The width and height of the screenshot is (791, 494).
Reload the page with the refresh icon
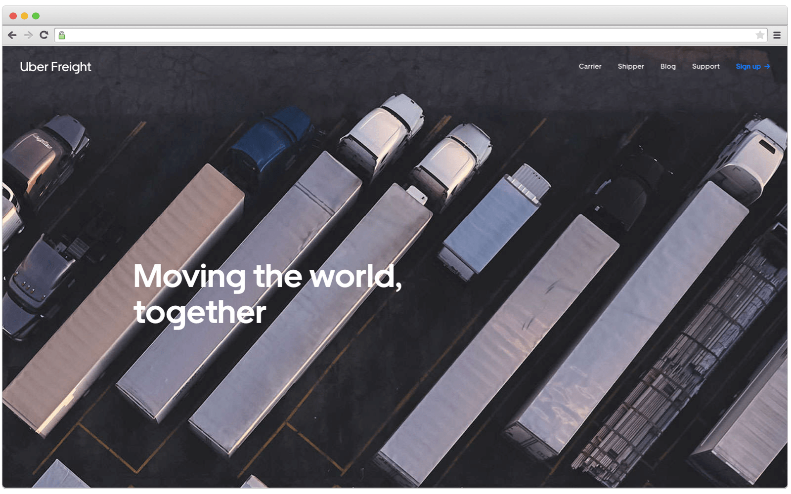pos(44,35)
